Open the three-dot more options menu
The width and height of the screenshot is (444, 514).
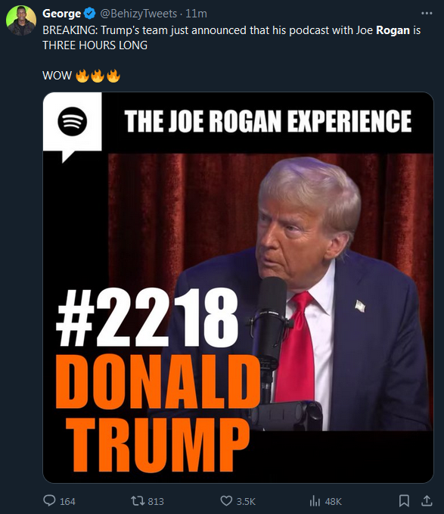(x=427, y=13)
